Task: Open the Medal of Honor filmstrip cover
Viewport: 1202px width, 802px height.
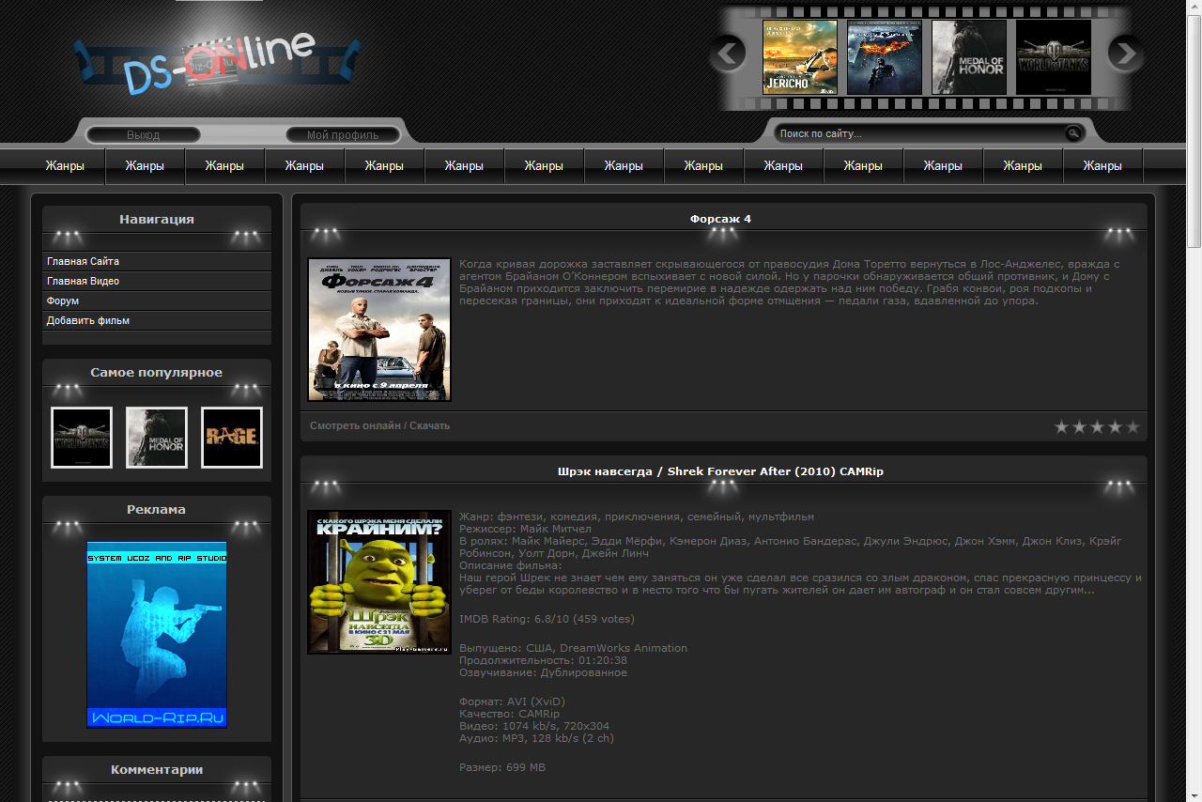Action: tap(969, 57)
